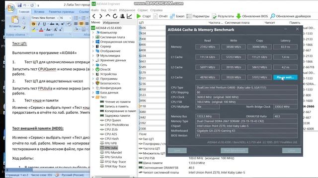Image resolution: width=318 pixels, height=178 pixels.
Task: Save the Word document
Action: 19,5
